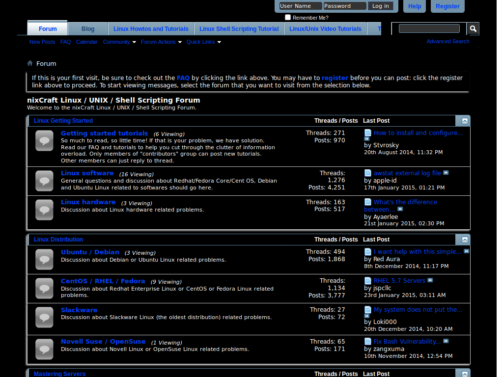Focus the forum search text box
The image size is (503, 377).
(429, 28)
